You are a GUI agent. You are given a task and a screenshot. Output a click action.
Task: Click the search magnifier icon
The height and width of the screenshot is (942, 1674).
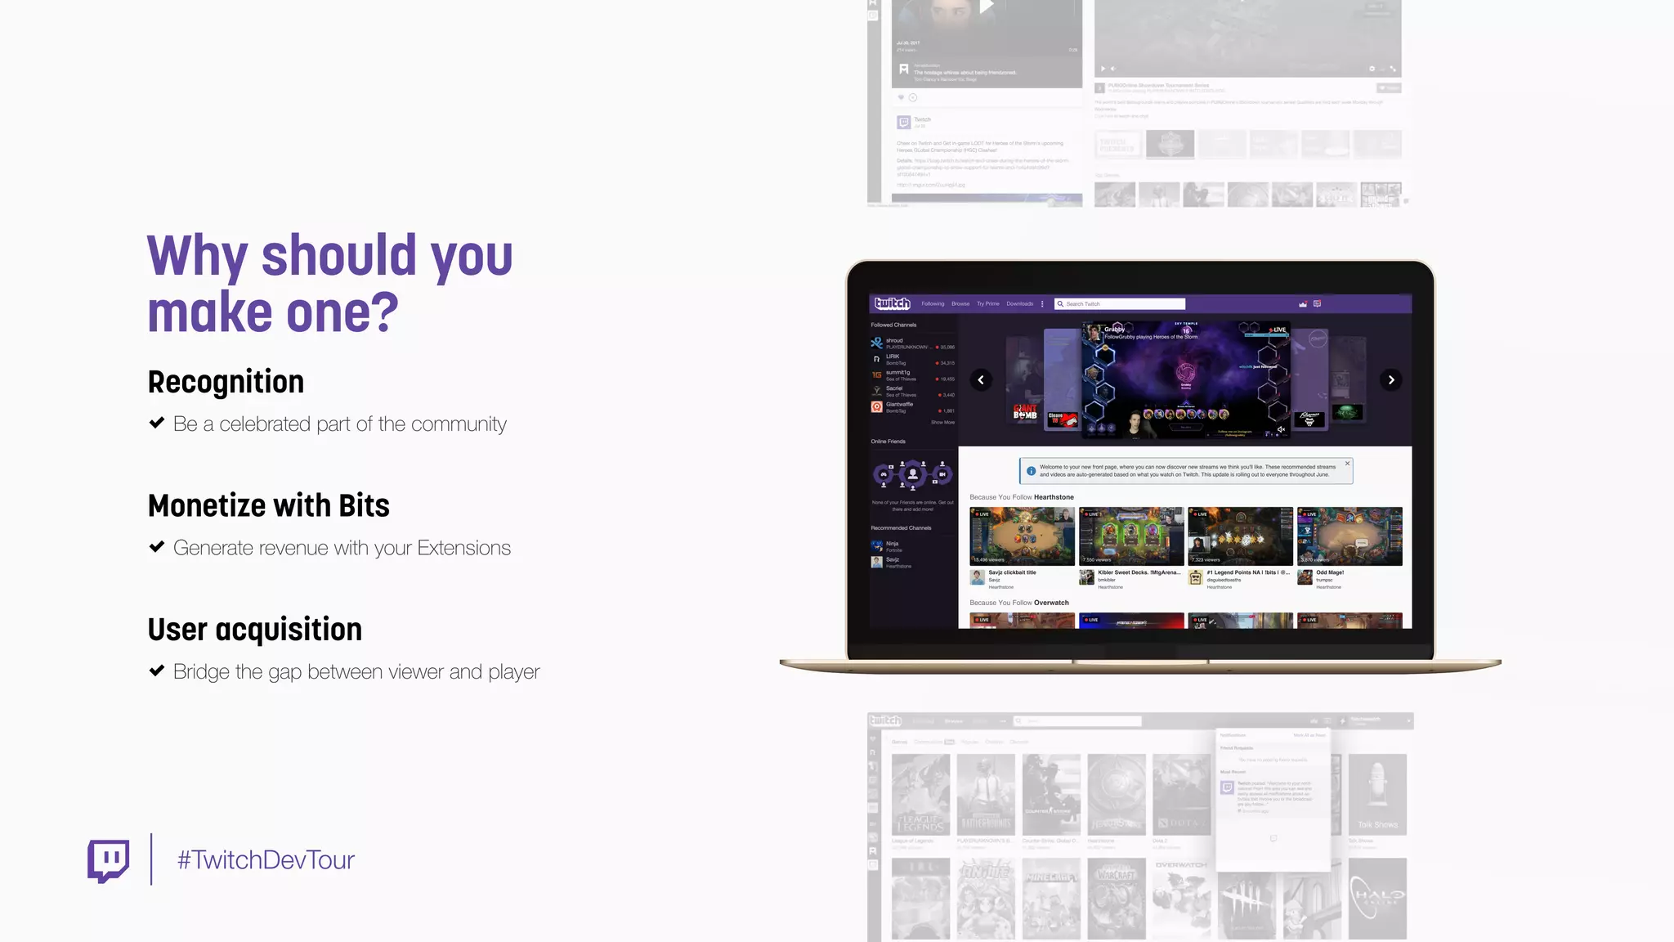click(x=1060, y=303)
